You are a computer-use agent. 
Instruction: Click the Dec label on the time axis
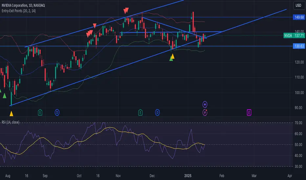click(x=152, y=176)
